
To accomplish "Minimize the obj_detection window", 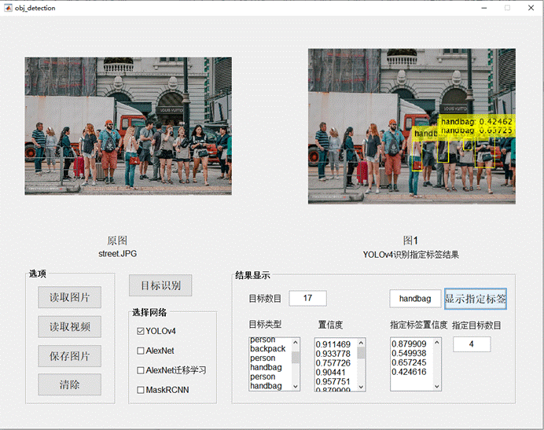I will (x=484, y=8).
